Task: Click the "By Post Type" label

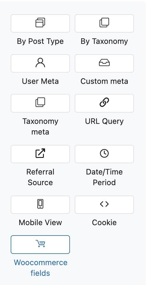Action: (40, 41)
